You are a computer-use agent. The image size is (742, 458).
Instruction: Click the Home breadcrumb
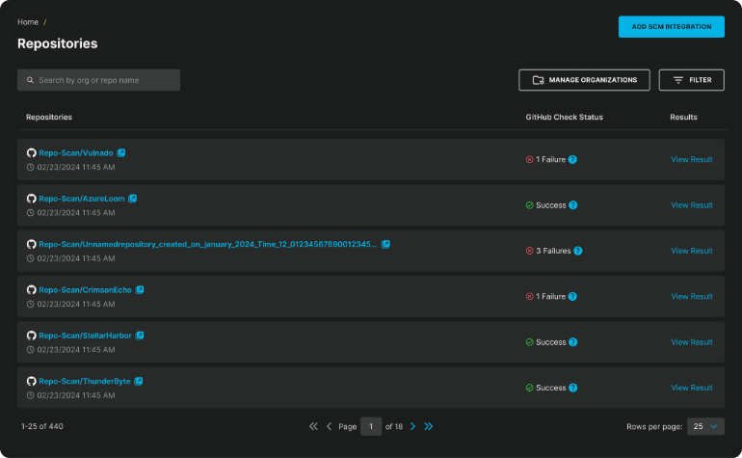point(28,21)
